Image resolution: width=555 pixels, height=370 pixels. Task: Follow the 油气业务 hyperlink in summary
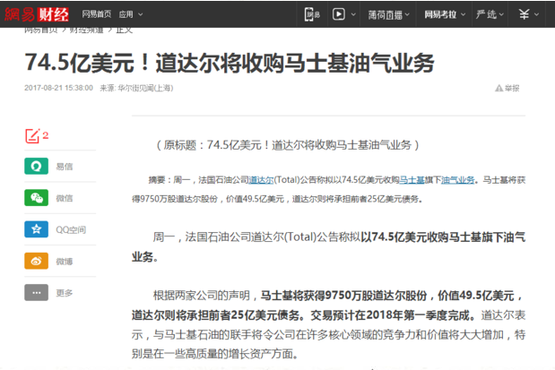pos(457,180)
